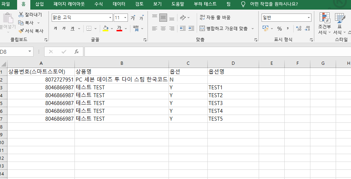Switch to the 삽입 (Insert) tab
The height and width of the screenshot is (179, 351).
coord(40,4)
